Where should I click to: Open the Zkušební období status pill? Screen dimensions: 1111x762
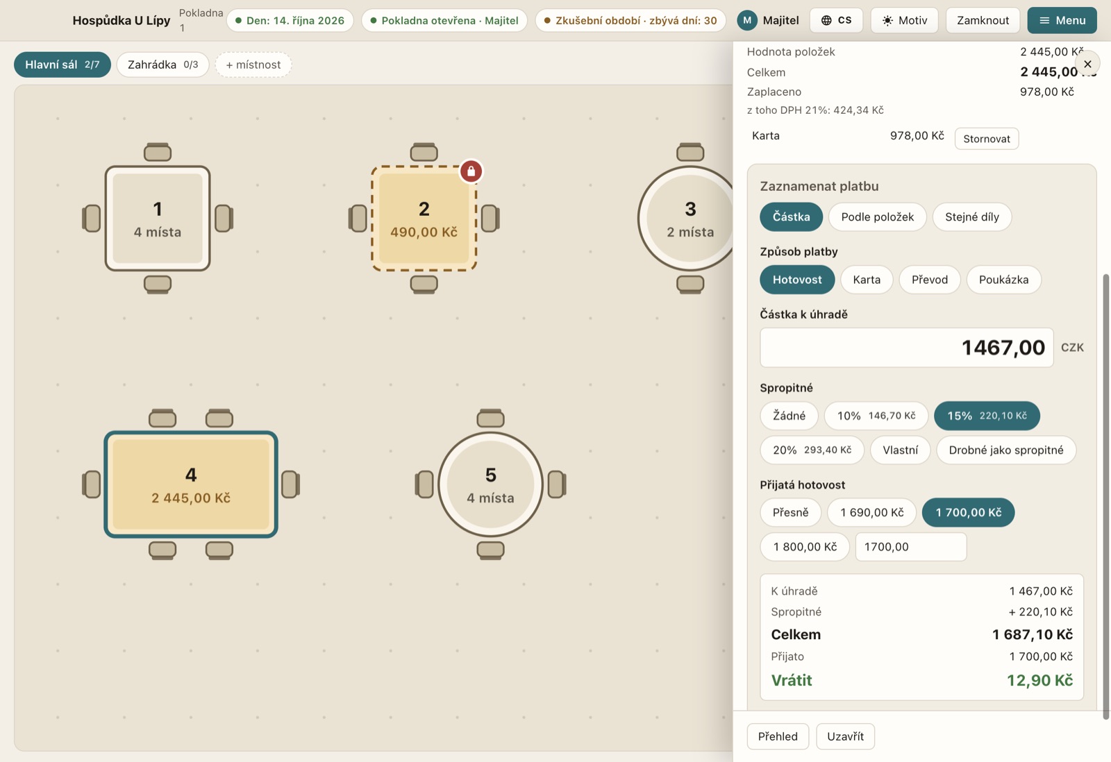coord(630,20)
